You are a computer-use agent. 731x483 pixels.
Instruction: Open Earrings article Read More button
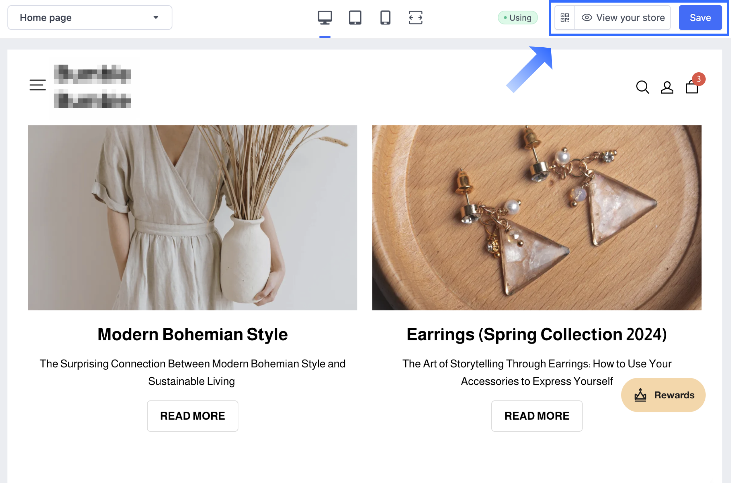pos(537,416)
